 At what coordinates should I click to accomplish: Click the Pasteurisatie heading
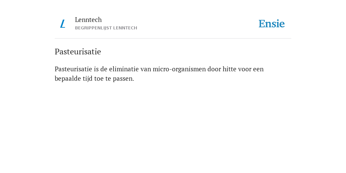pos(78,52)
